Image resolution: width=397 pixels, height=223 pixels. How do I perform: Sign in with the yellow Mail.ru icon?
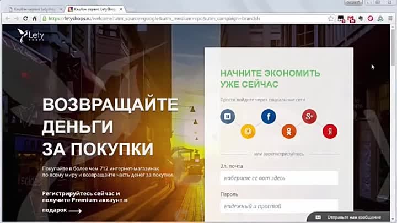point(248,131)
